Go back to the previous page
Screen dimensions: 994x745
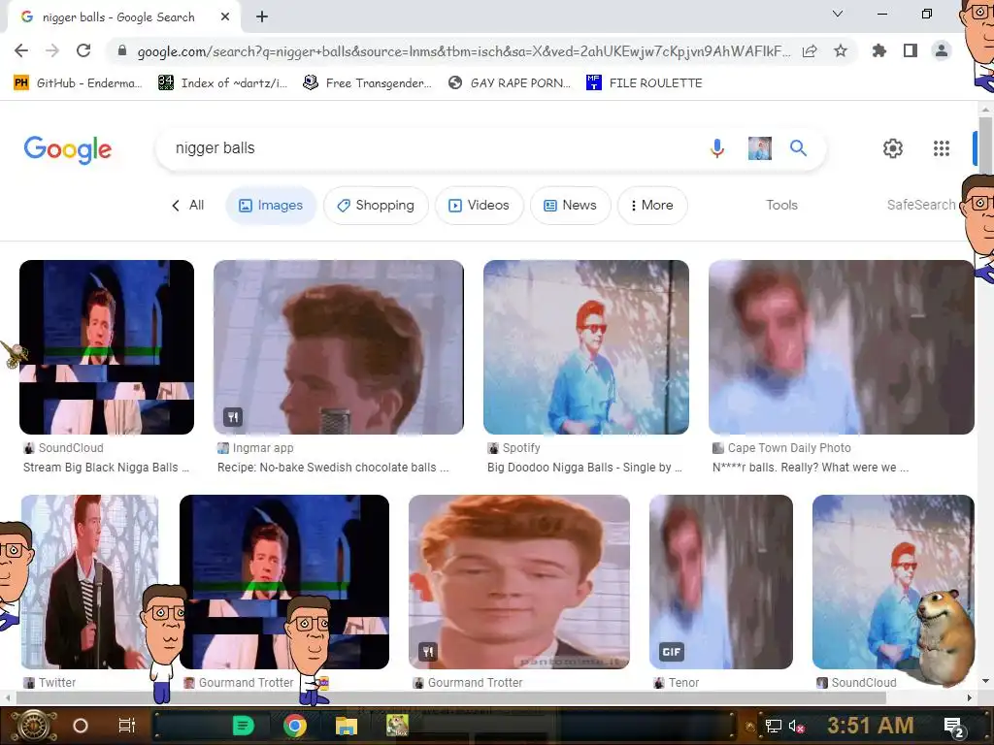21,50
